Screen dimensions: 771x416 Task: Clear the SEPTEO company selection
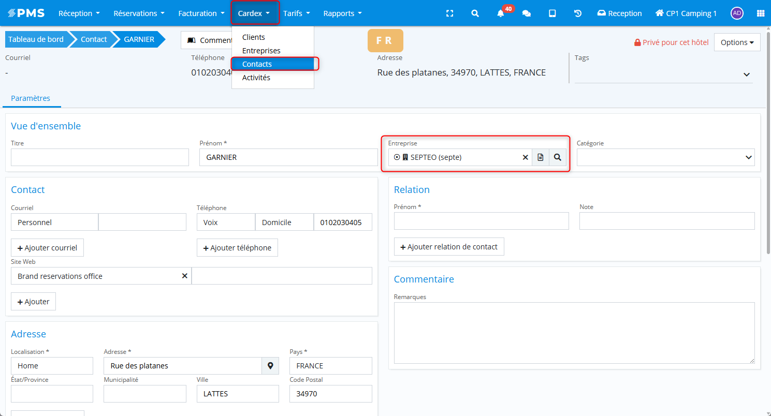tap(525, 157)
